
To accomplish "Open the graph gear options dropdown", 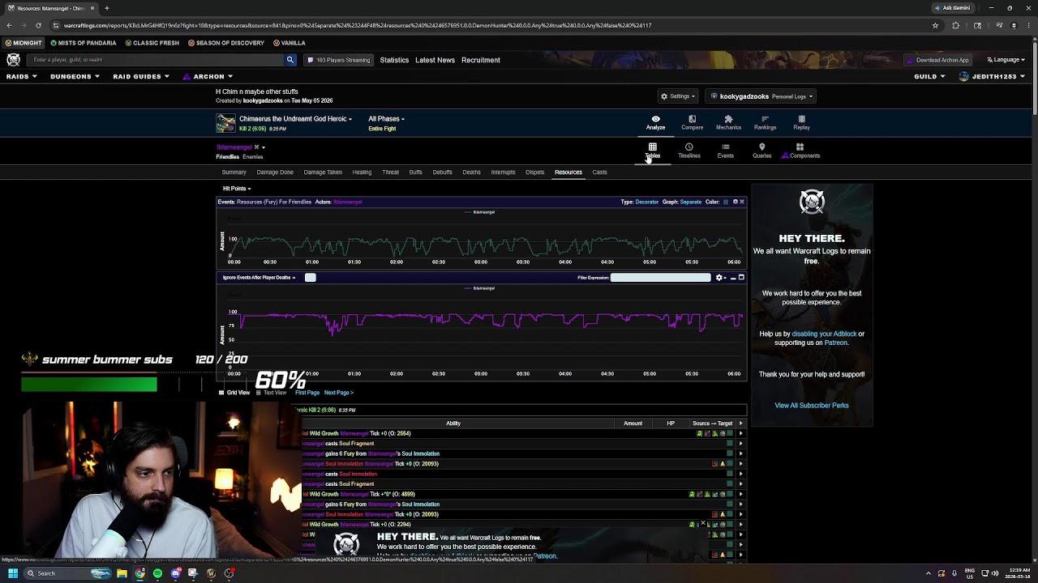I will [720, 278].
